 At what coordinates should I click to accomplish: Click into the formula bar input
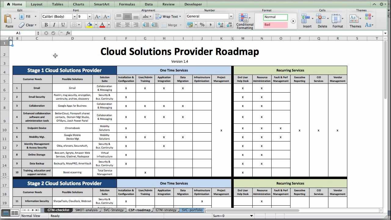coord(227,33)
